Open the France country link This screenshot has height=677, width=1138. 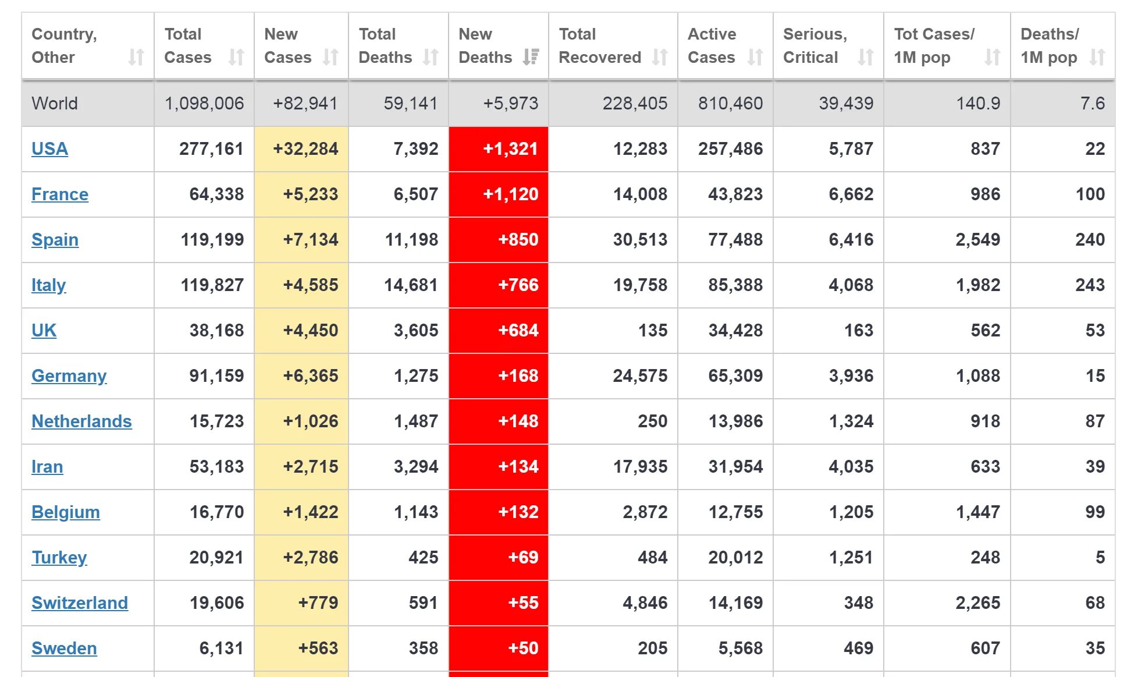60,194
